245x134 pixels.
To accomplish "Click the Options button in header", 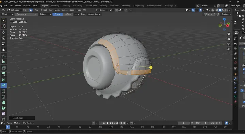I will [x=226, y=14].
